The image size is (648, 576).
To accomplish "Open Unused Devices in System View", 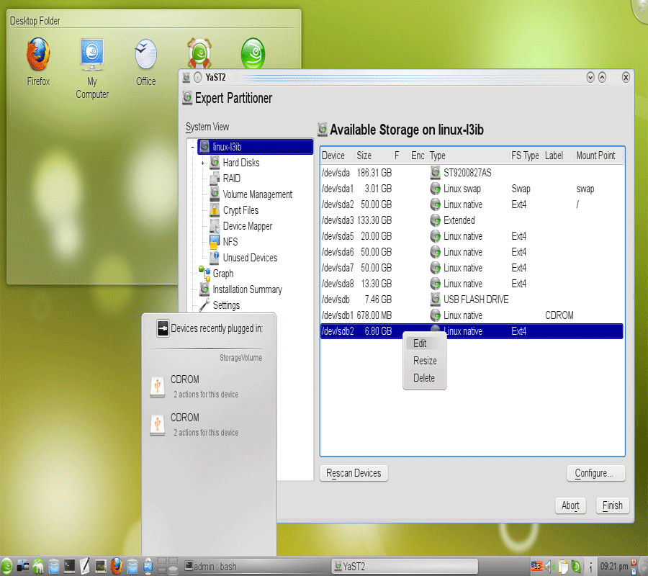I will coord(250,258).
